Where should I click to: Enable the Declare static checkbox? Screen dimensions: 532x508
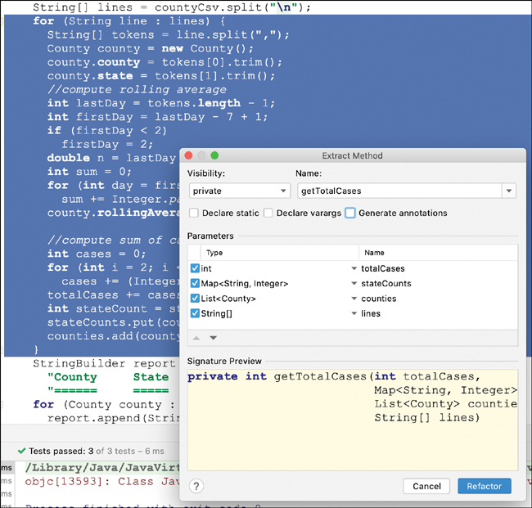point(194,213)
